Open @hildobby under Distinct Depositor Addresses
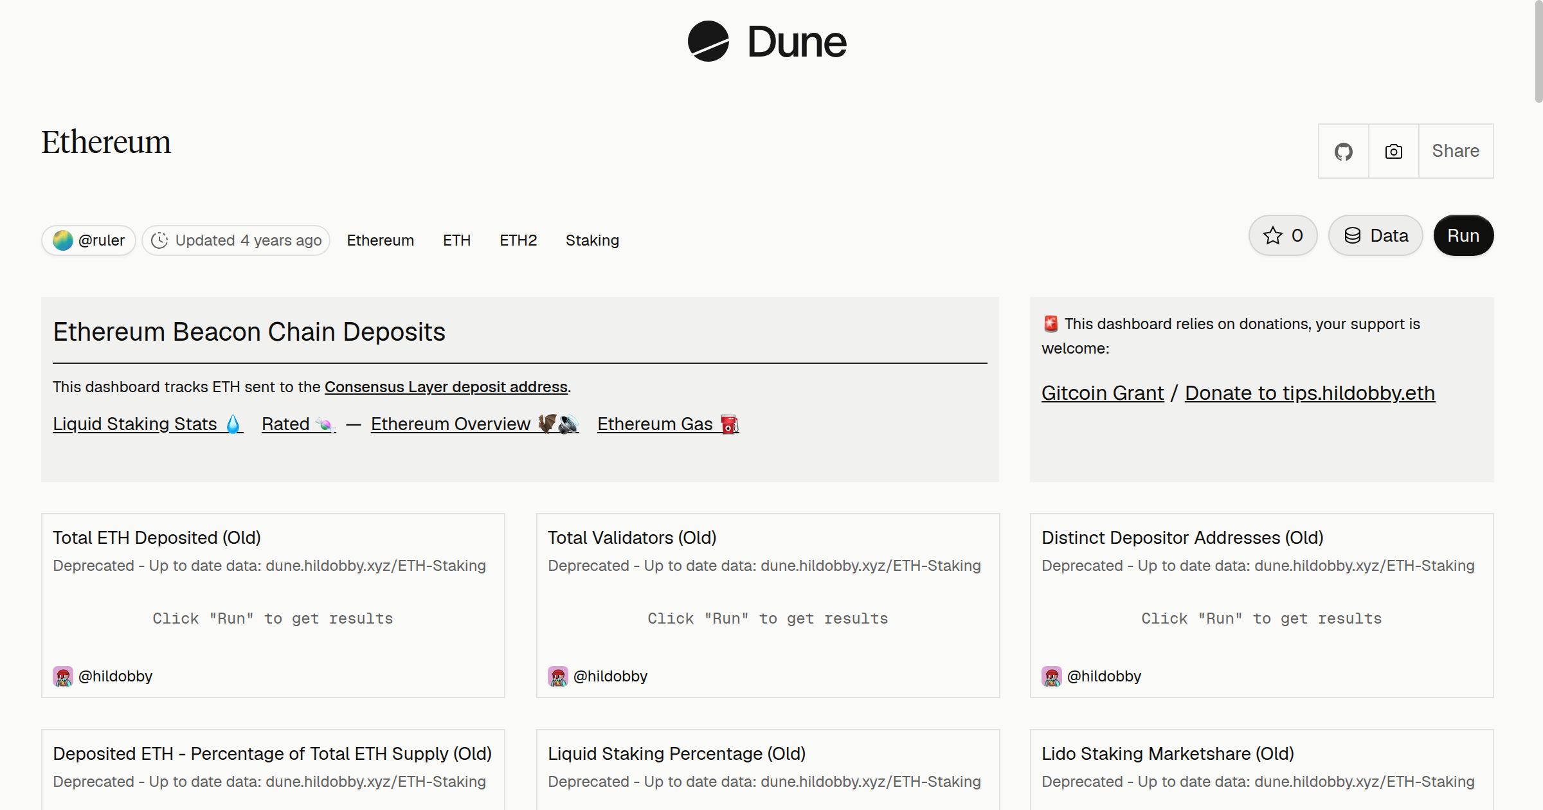Screen dimensions: 1543x810 point(1104,676)
